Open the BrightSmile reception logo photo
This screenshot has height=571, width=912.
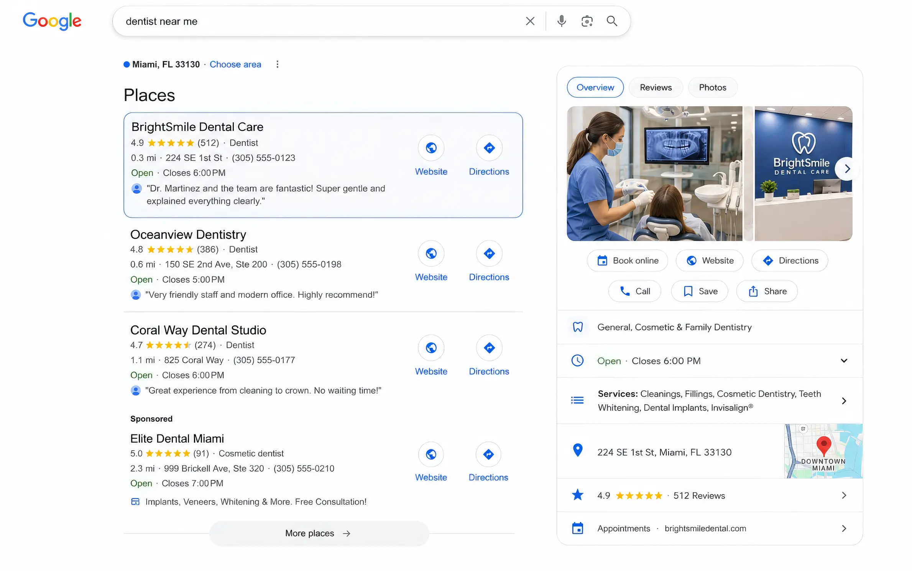point(803,174)
